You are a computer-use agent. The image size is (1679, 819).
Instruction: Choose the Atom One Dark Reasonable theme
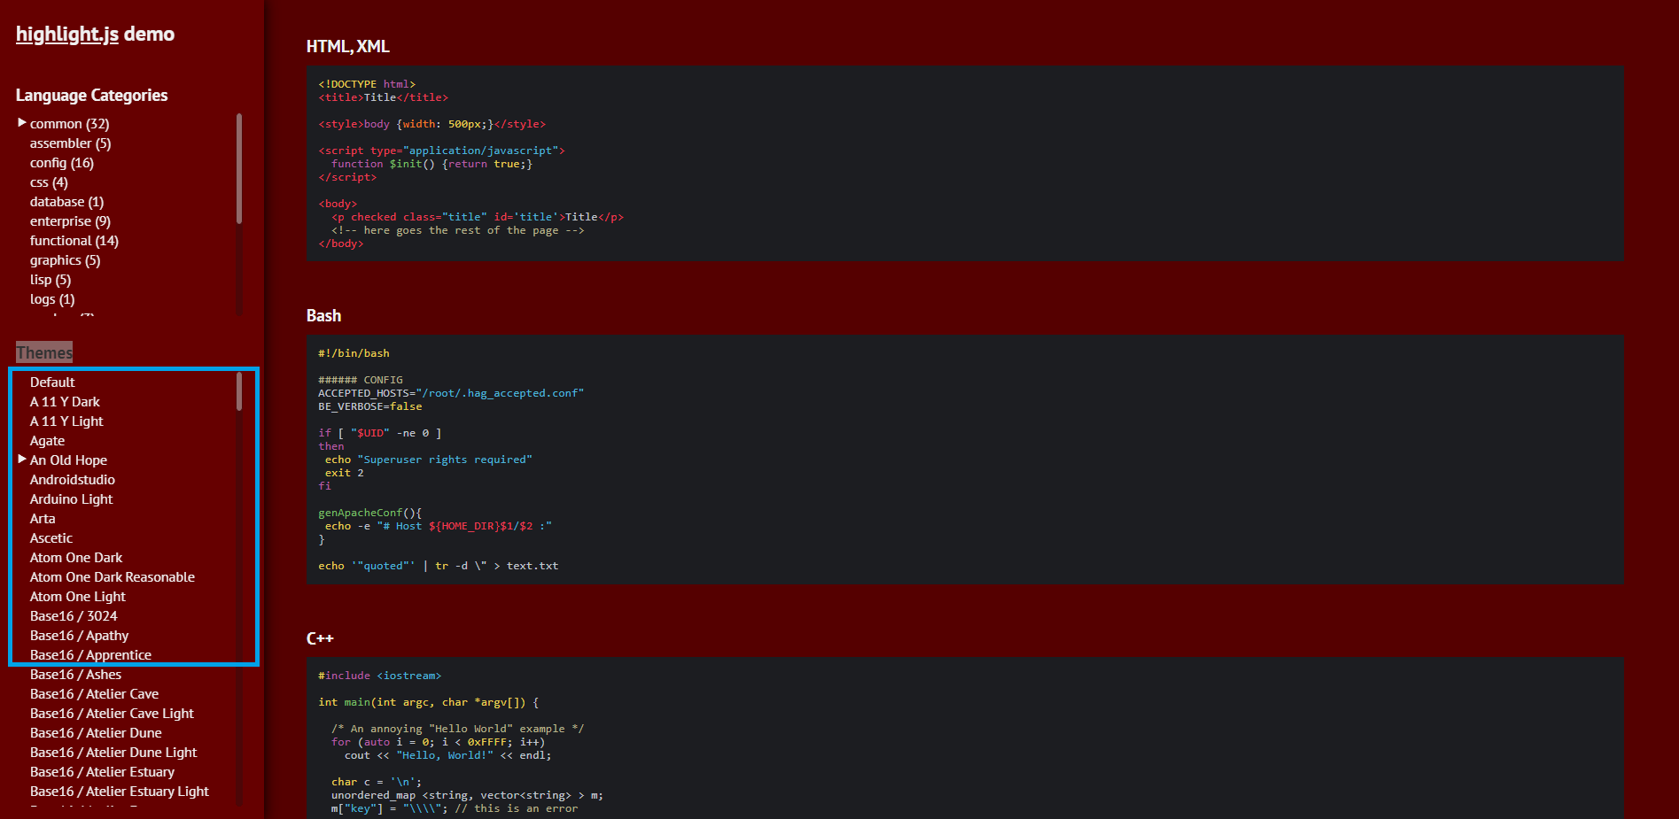pyautogui.click(x=113, y=577)
